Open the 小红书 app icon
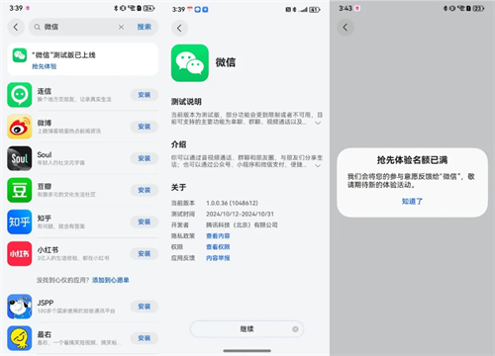The image size is (495, 356). point(20,254)
